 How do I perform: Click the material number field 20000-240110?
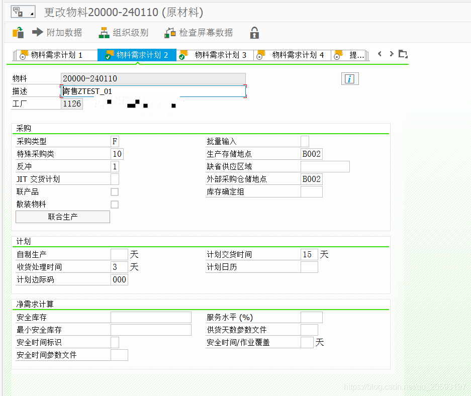tap(153, 79)
